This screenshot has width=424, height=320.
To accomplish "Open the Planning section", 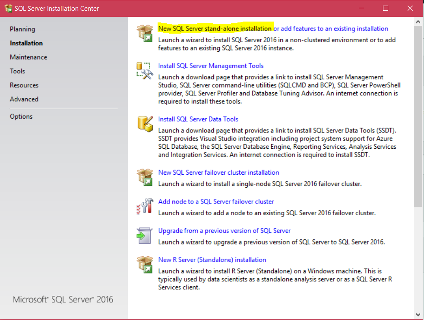I will click(22, 29).
